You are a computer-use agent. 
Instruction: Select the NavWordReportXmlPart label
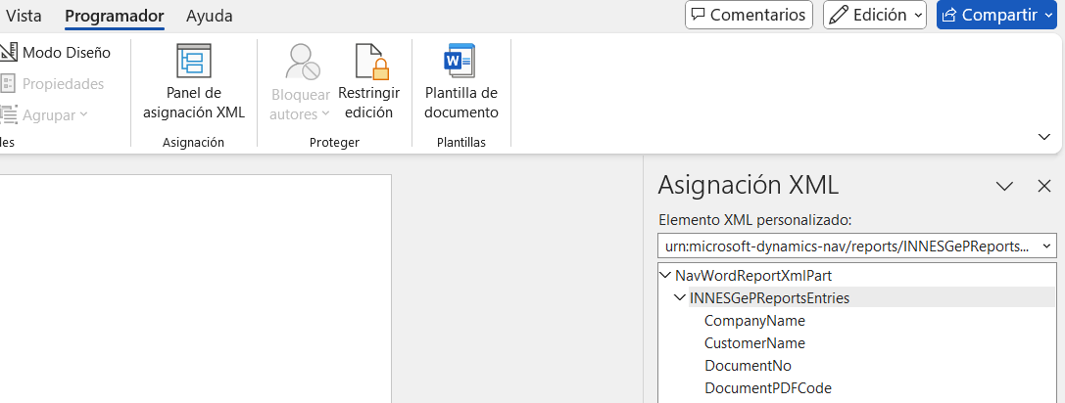pos(753,276)
